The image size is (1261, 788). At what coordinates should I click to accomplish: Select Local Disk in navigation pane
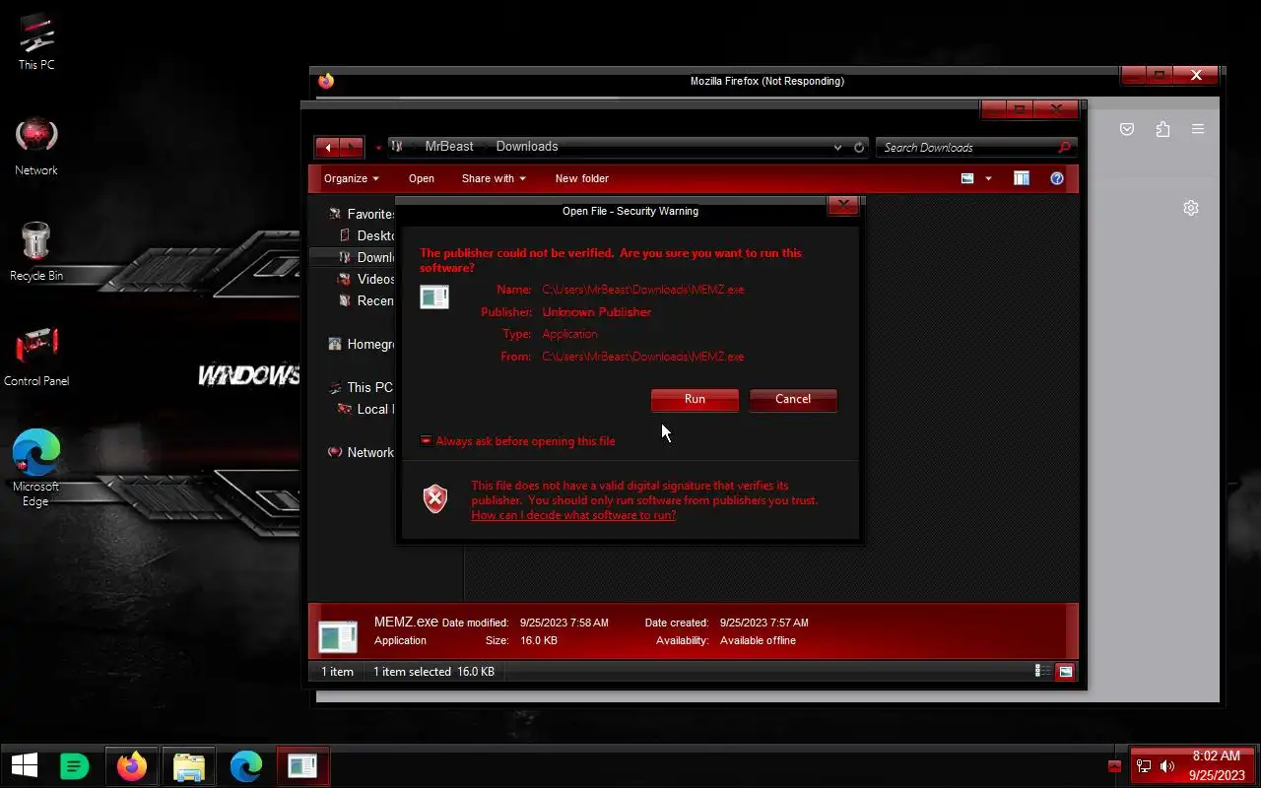(365, 409)
